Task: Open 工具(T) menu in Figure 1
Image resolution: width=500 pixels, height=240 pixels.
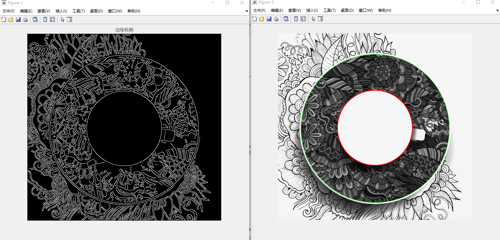Action: click(79, 11)
